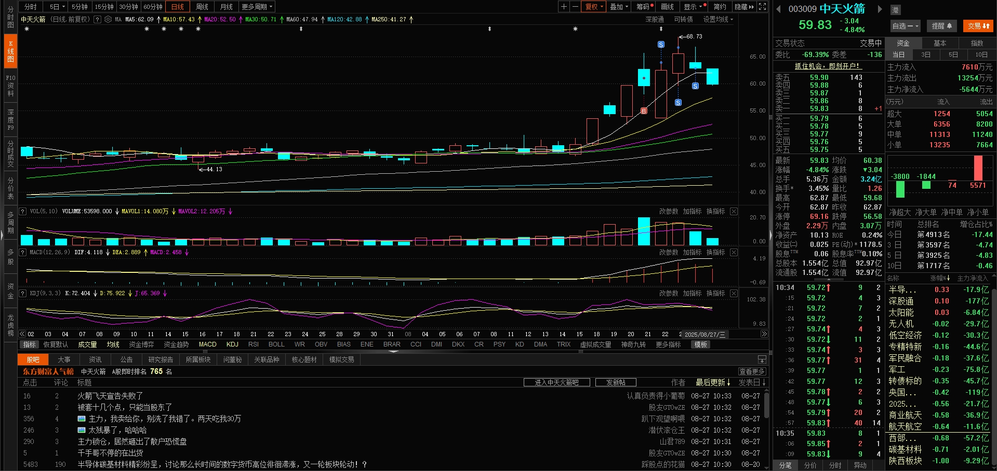Zoom in chart with plus icon
Viewport: 997px width, 471px height.
coord(564,7)
